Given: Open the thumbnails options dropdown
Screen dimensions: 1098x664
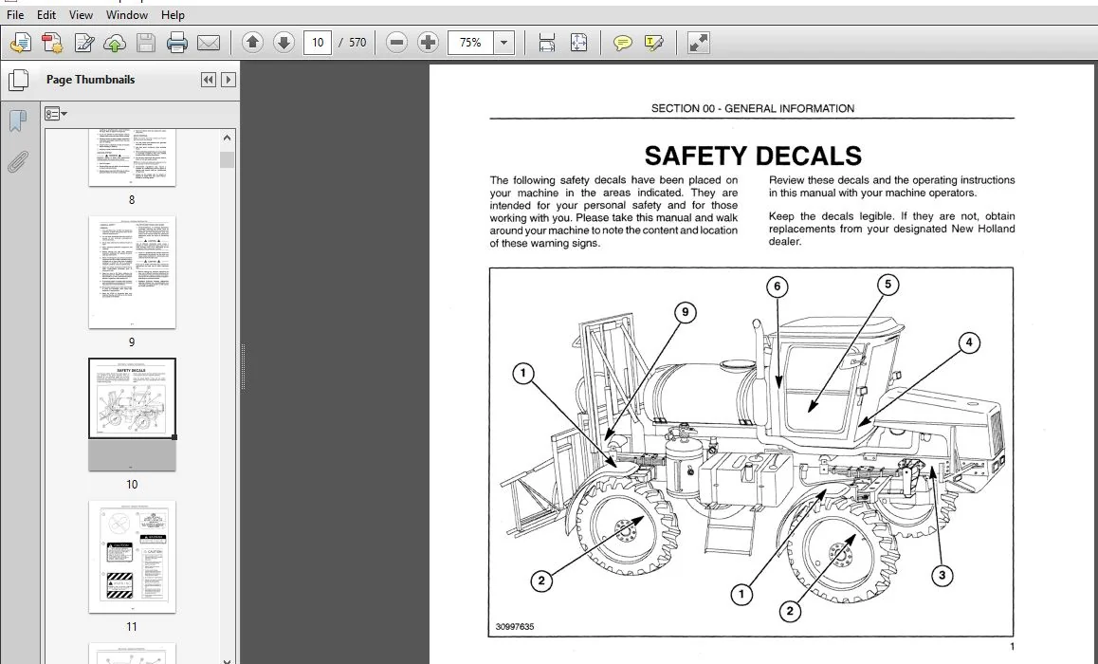Looking at the screenshot, I should pyautogui.click(x=56, y=114).
